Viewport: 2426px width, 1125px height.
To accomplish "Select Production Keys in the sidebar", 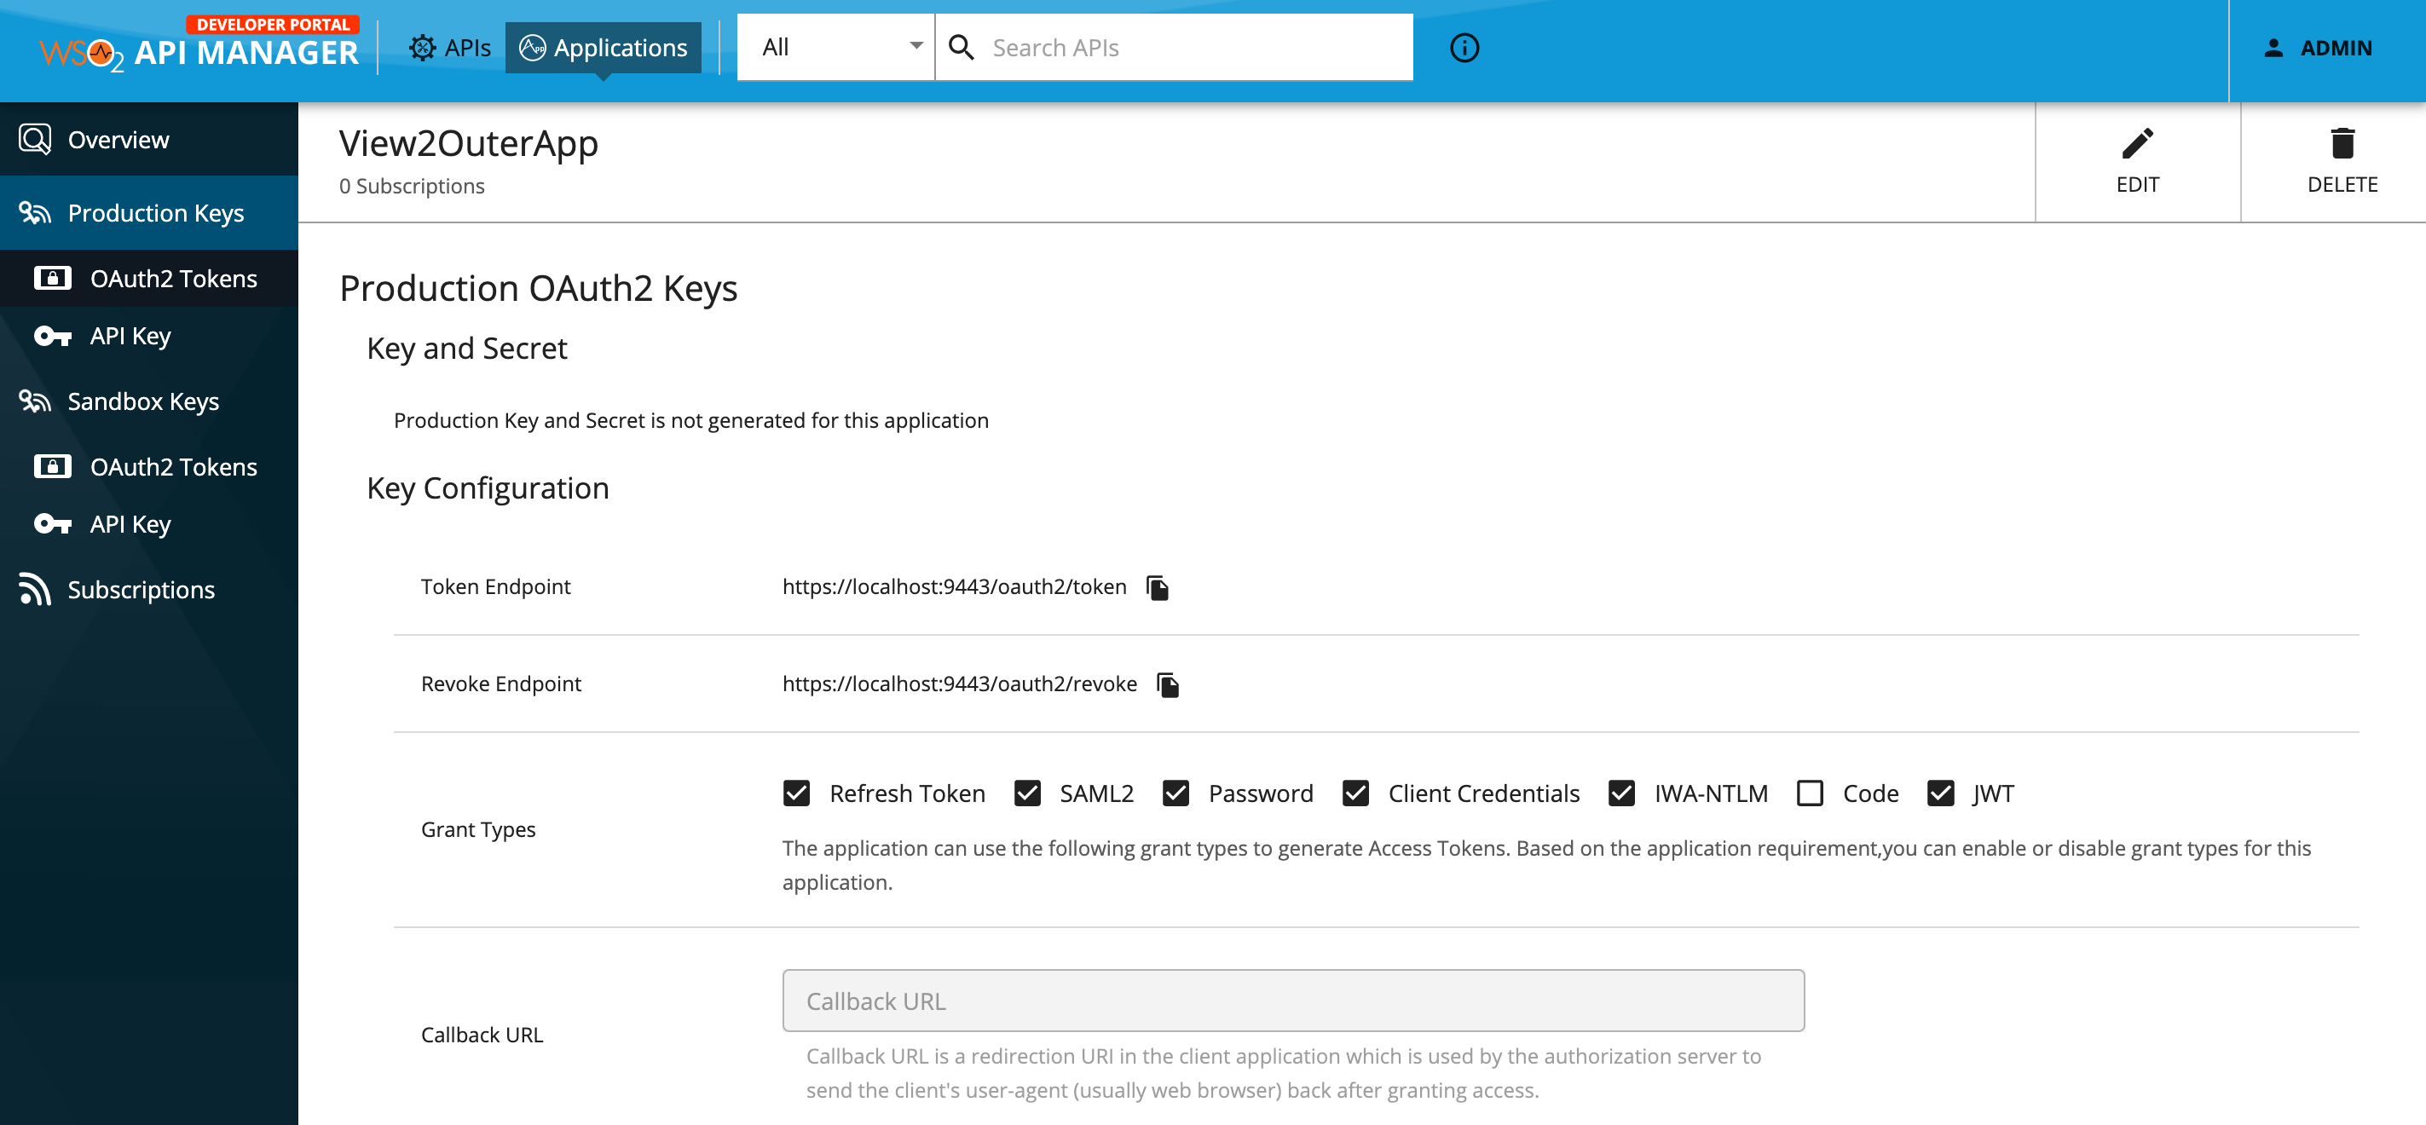I will pyautogui.click(x=149, y=214).
